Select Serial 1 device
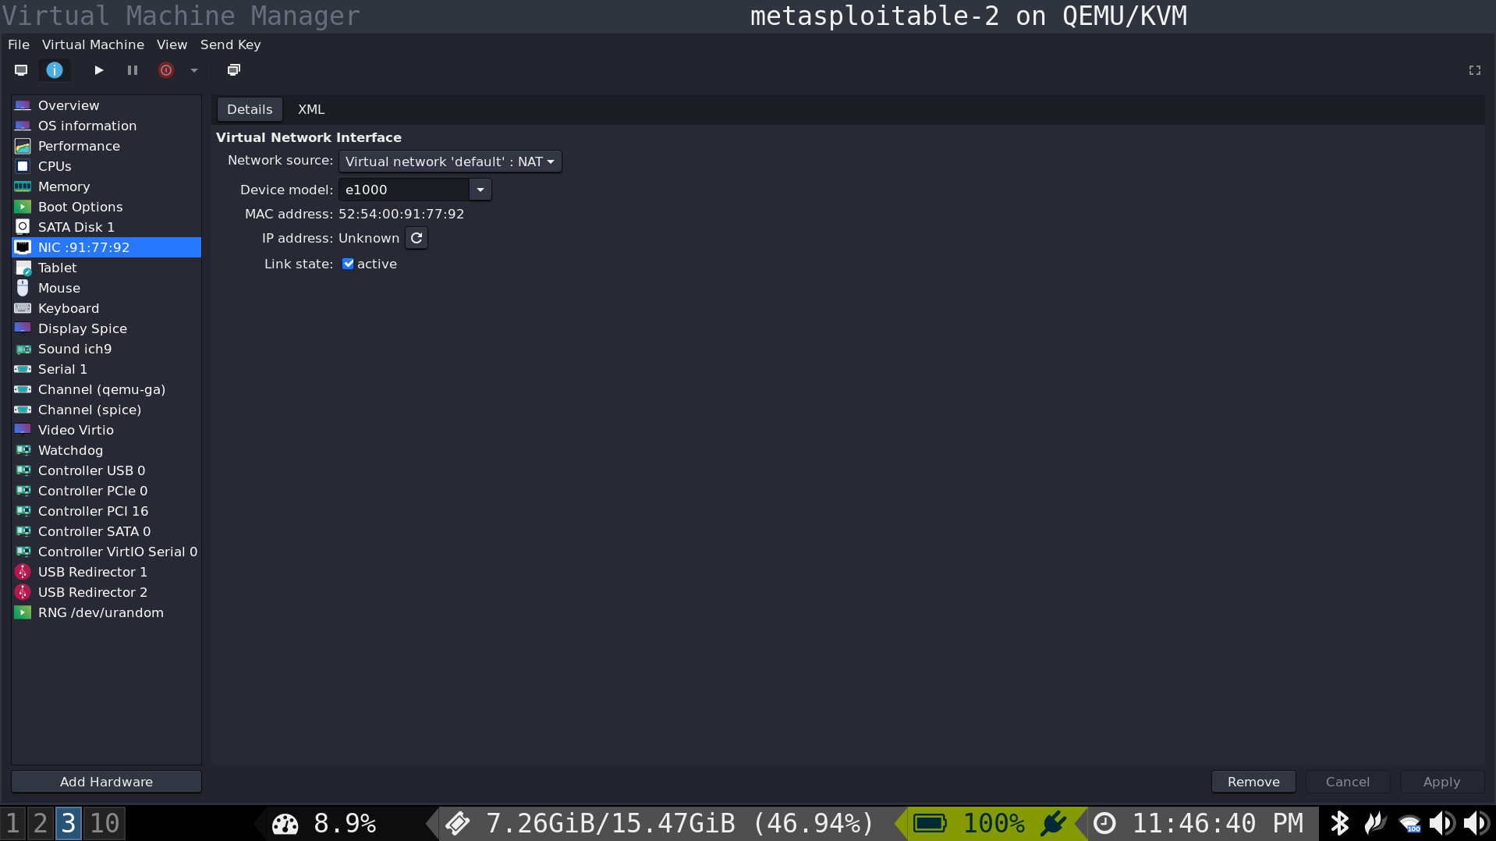Image resolution: width=1496 pixels, height=841 pixels. (106, 369)
